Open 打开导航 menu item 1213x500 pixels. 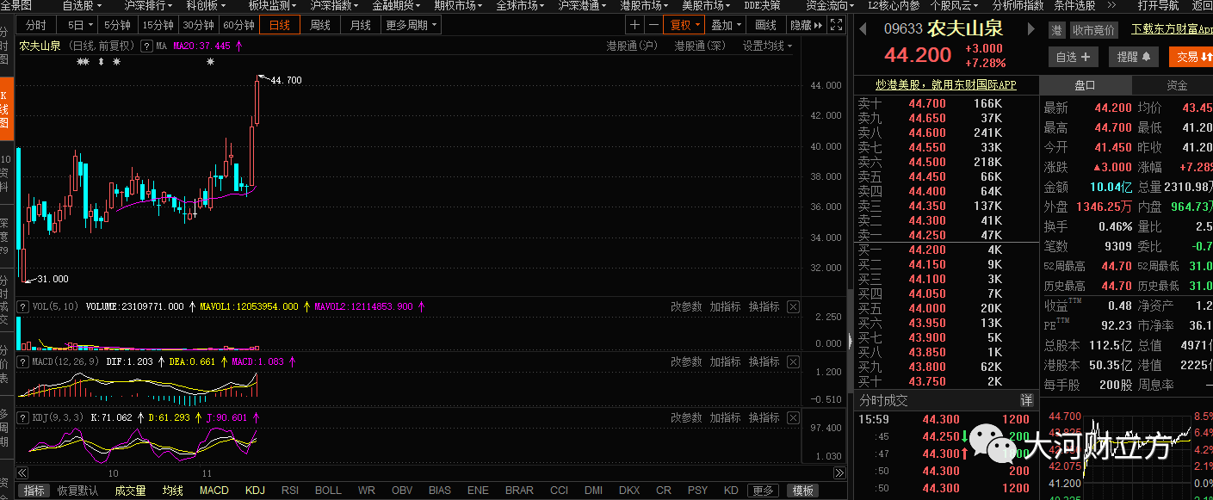point(1158,5)
